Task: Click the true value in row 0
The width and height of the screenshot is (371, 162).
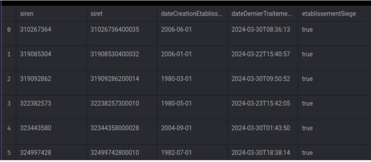Action: (307, 30)
